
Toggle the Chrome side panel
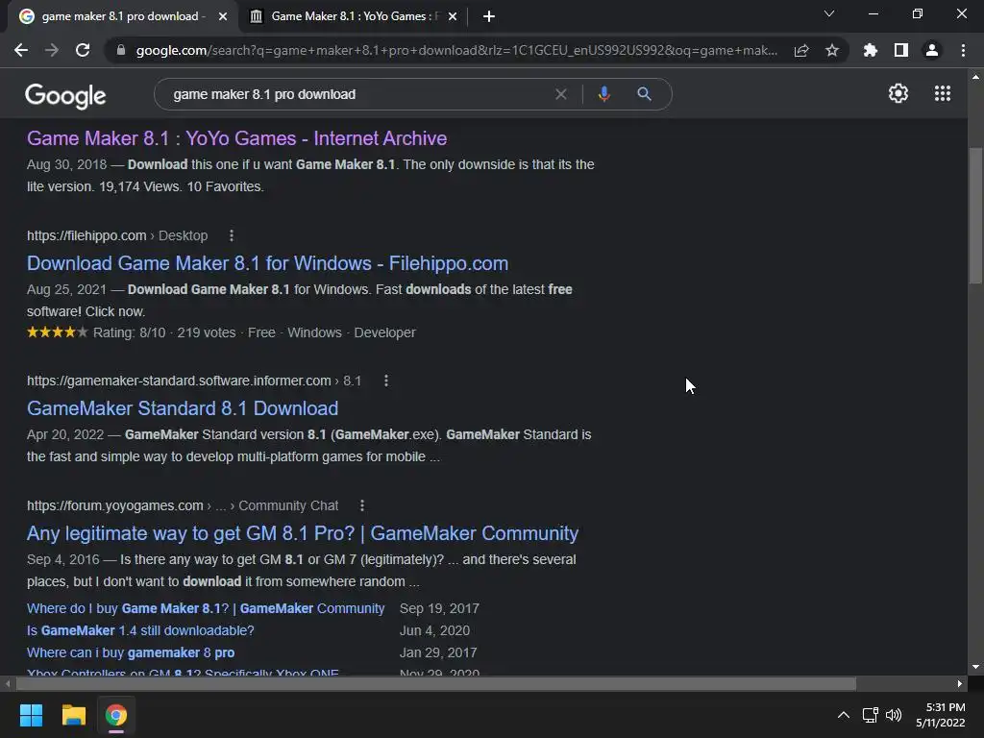click(x=901, y=50)
